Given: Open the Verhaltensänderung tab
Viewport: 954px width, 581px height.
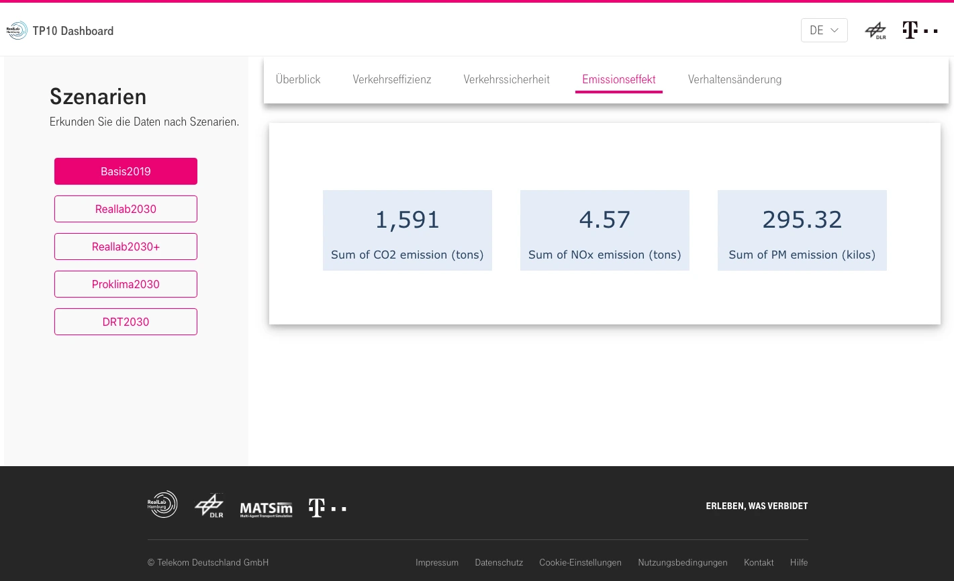Looking at the screenshot, I should coord(734,79).
